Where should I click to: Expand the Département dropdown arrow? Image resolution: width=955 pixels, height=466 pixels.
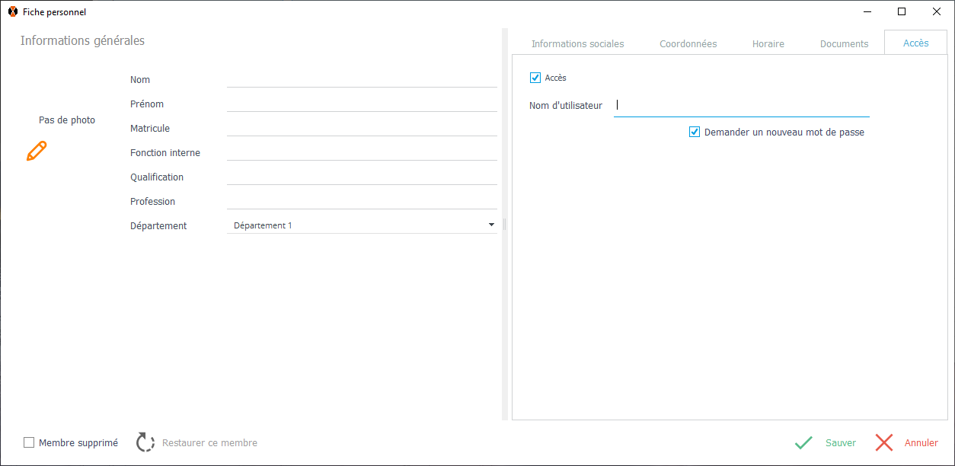tap(491, 225)
